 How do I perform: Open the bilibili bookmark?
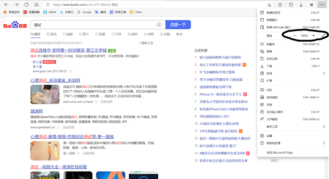[x=50, y=12]
